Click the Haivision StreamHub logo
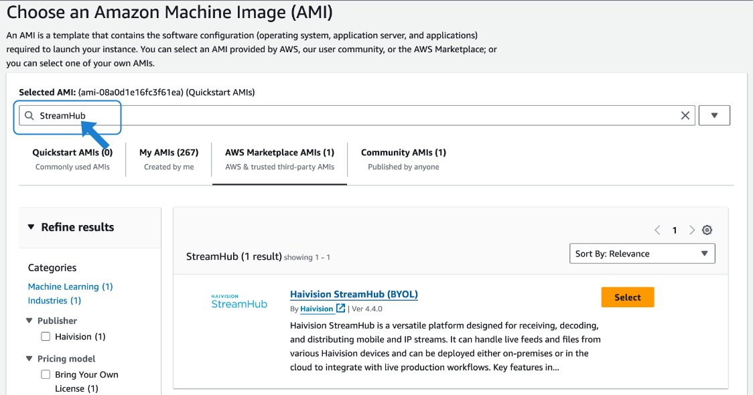753x395 pixels. (239, 301)
